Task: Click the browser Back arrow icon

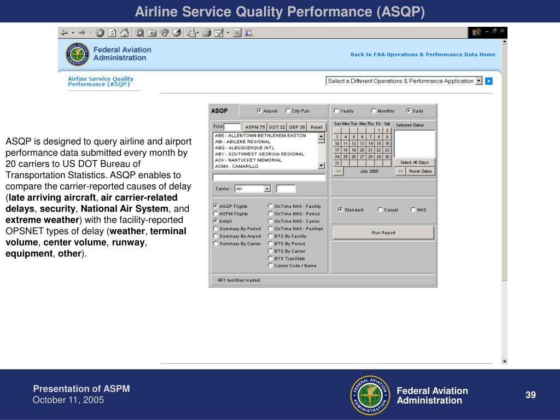Action: pos(64,33)
